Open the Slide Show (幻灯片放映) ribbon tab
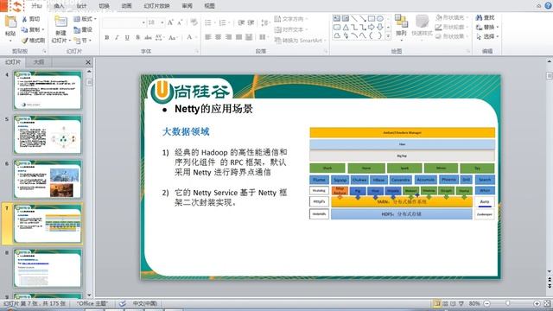553x311 pixels. point(157,6)
